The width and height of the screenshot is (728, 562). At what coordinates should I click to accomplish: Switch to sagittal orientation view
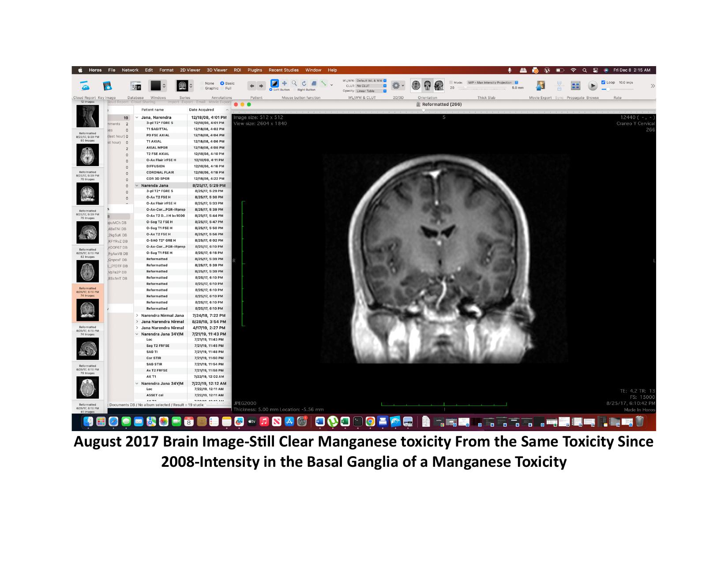click(439, 86)
